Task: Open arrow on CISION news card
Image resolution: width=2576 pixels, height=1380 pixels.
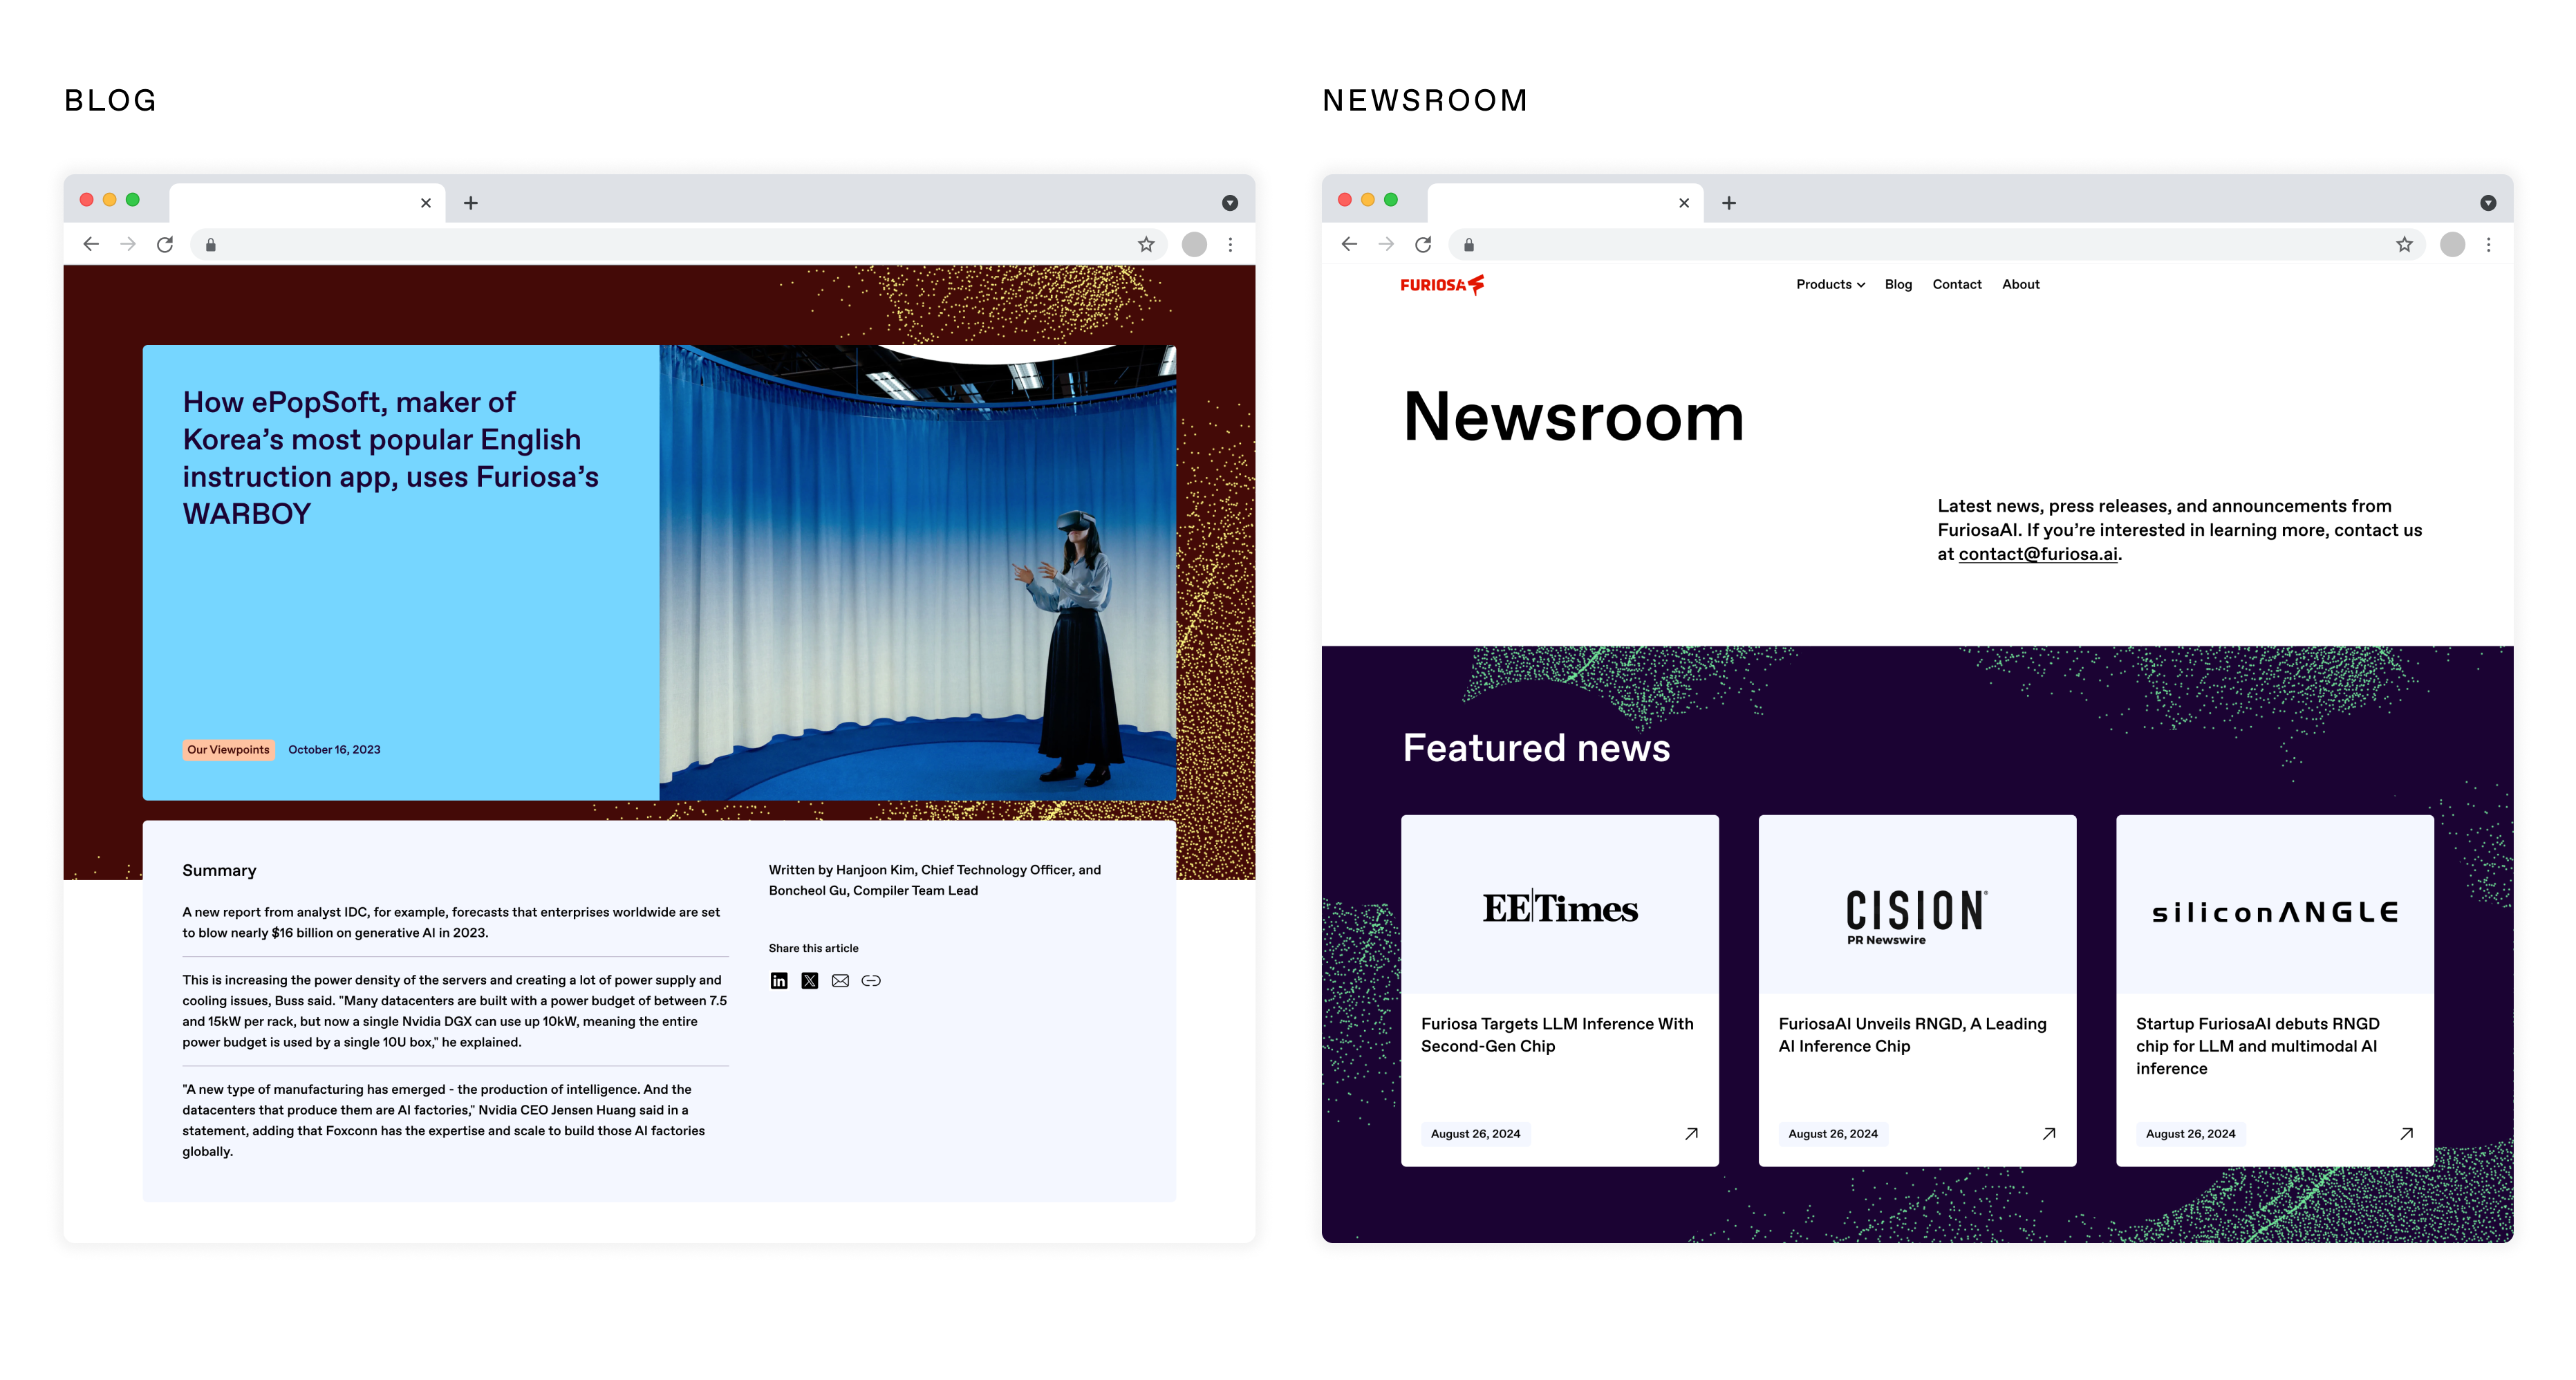Action: tap(2049, 1134)
